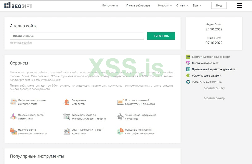252x164 pixels.
Task: Click the Яндекс ИКС date 07.10.2022
Action: [x=214, y=43]
